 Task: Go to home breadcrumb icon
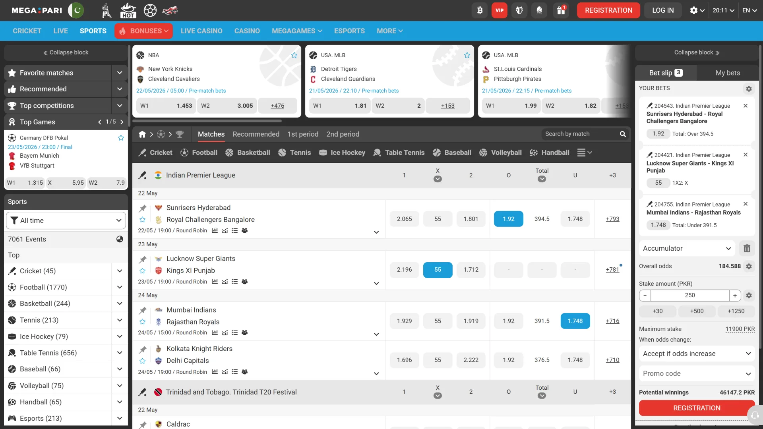click(142, 134)
